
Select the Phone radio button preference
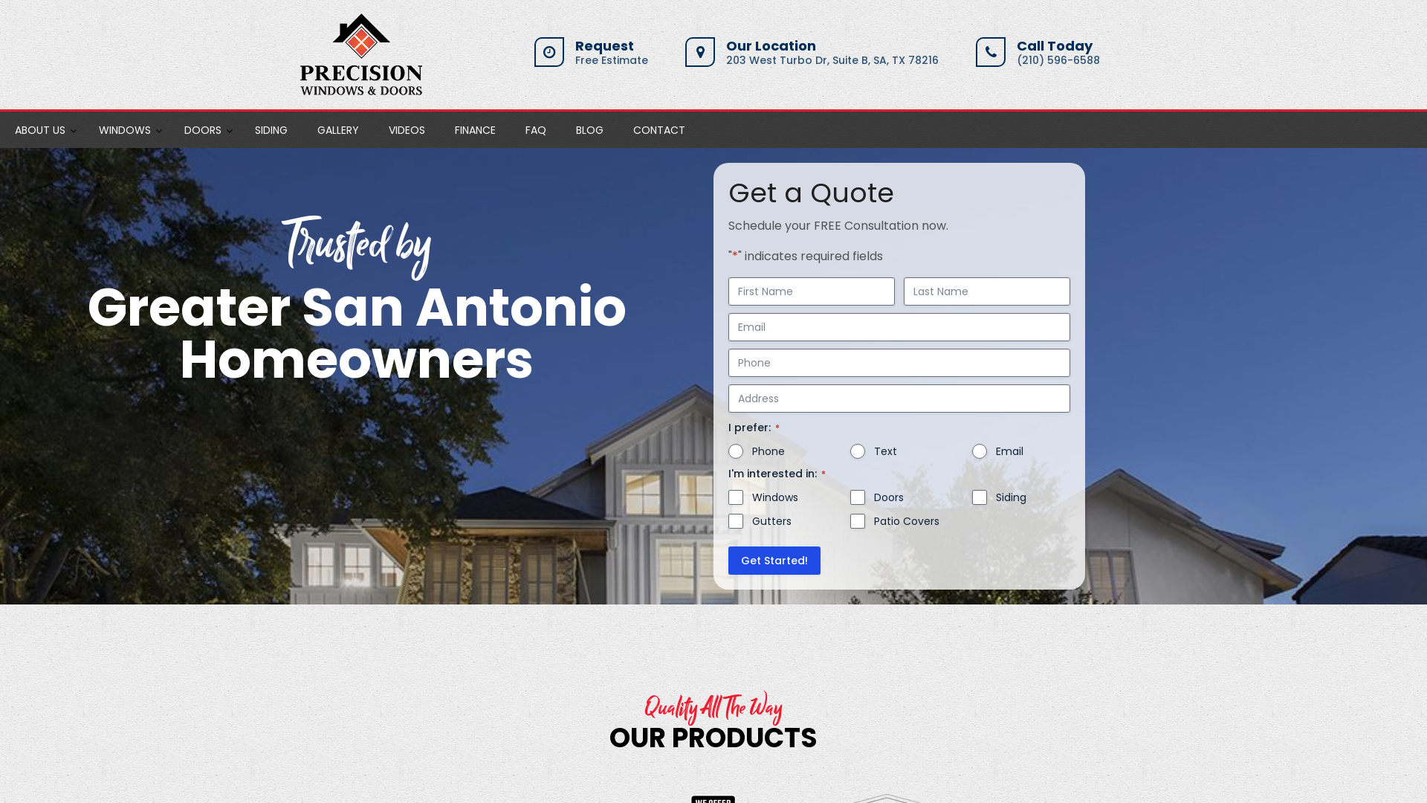pyautogui.click(x=736, y=451)
